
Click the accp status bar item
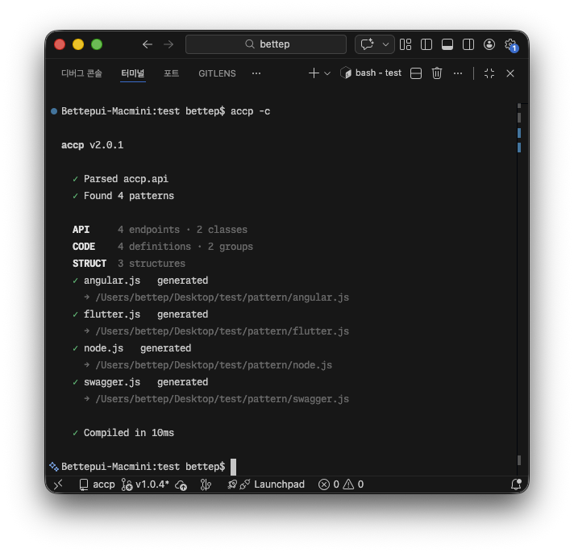pos(97,484)
